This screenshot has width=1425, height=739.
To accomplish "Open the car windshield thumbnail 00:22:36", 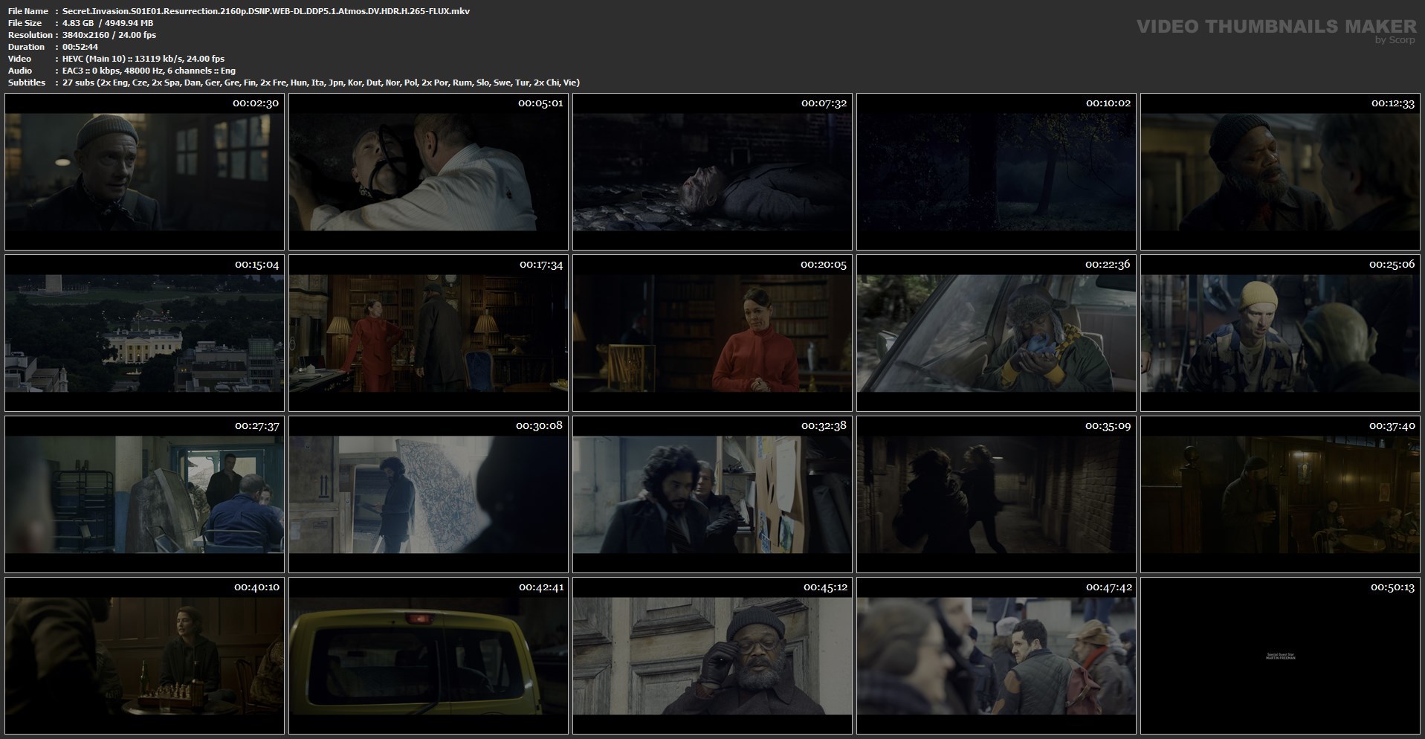I will [x=996, y=333].
